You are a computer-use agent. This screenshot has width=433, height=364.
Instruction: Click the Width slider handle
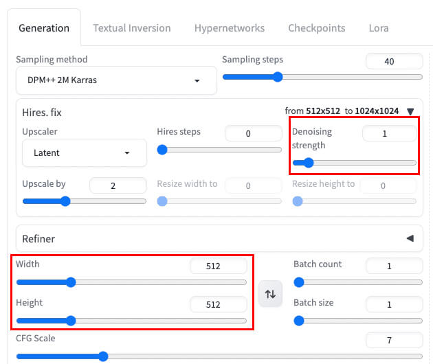point(70,282)
